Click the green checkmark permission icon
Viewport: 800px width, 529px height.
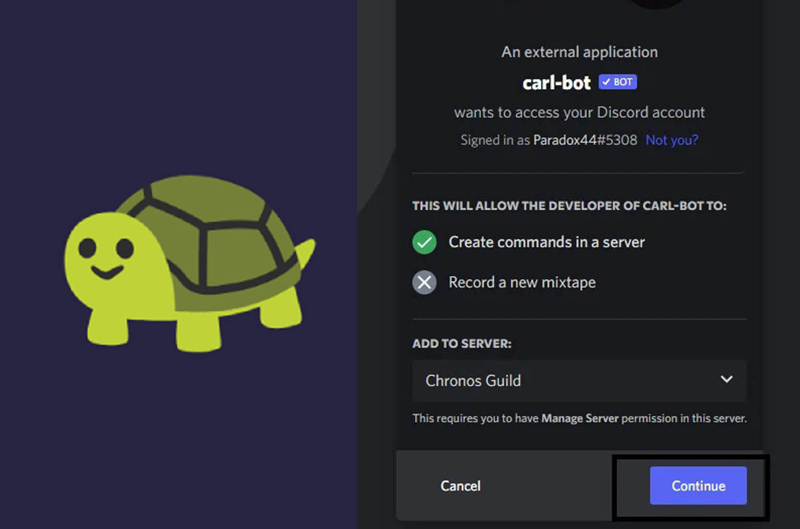[424, 242]
